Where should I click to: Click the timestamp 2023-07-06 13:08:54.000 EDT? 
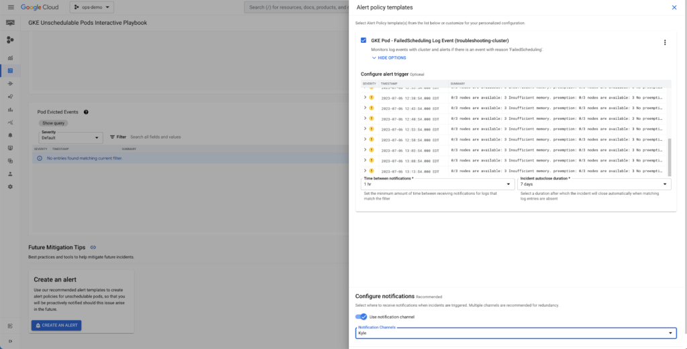(410, 161)
